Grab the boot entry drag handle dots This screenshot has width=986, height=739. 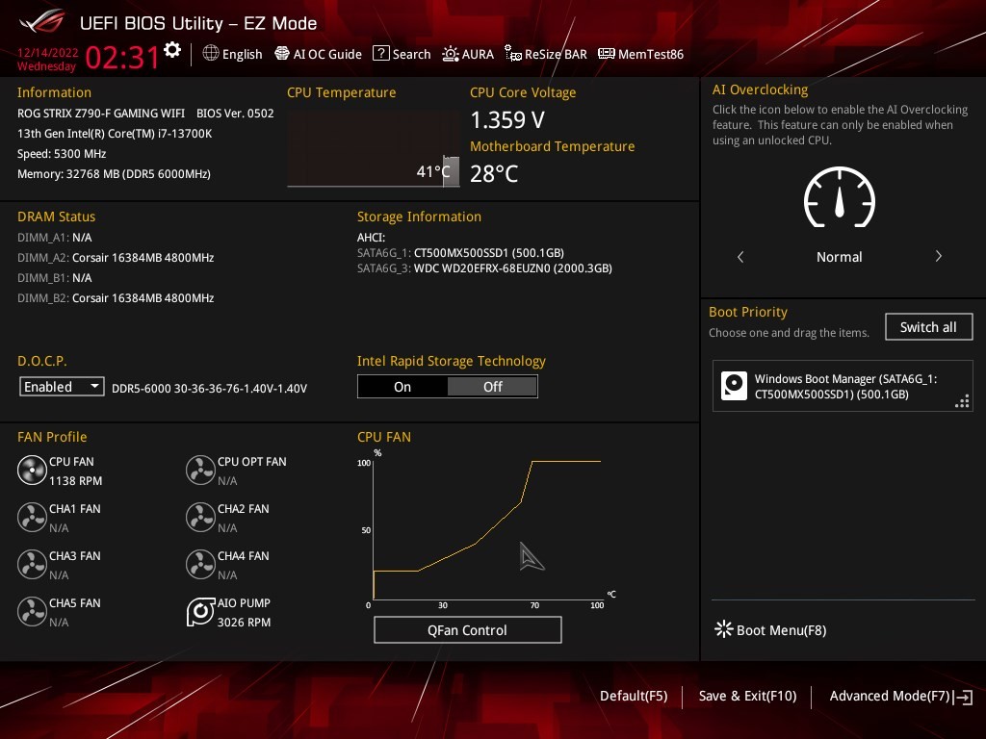962,401
